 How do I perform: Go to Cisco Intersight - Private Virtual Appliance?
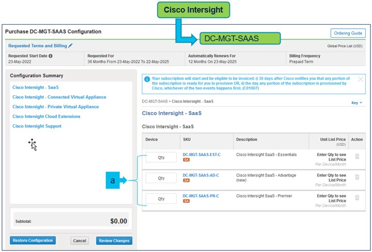coord(55,107)
